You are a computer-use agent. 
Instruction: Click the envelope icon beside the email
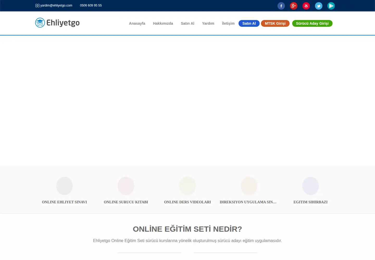(37, 5)
